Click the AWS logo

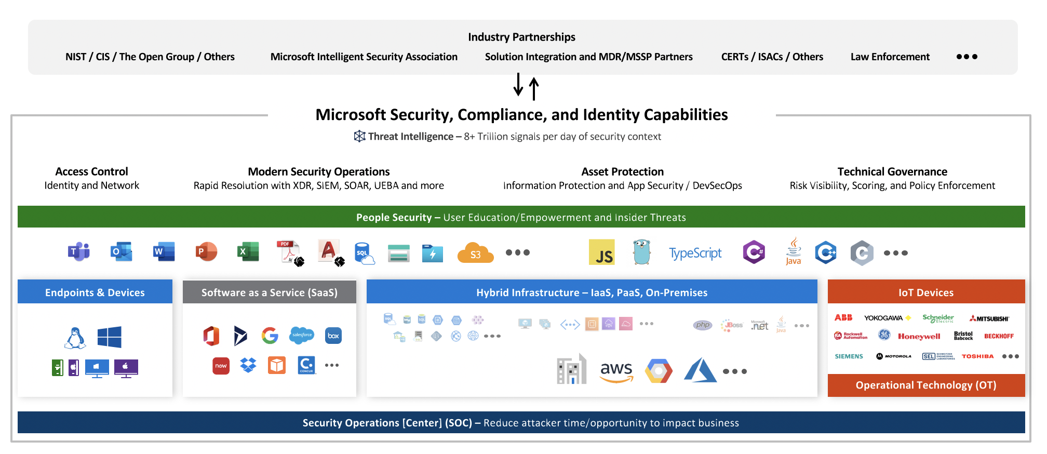point(616,371)
